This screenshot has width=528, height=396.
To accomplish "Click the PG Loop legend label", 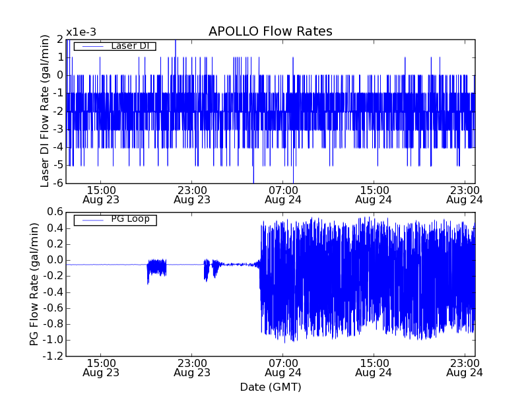I will pyautogui.click(x=129, y=219).
